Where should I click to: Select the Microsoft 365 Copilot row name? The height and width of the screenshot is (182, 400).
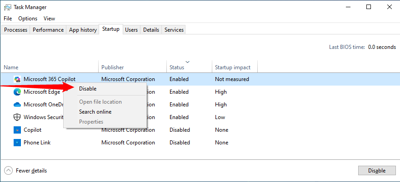[50, 79]
